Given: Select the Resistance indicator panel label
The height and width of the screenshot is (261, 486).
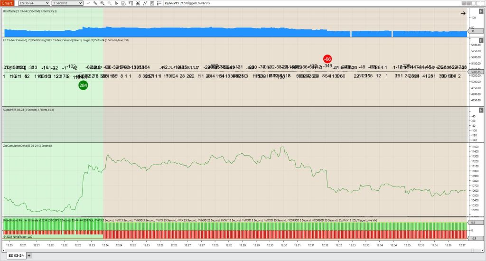Looking at the screenshot, I should tap(30, 11).
